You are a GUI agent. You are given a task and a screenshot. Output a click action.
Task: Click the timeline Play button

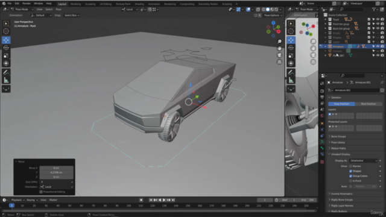pos(164,200)
